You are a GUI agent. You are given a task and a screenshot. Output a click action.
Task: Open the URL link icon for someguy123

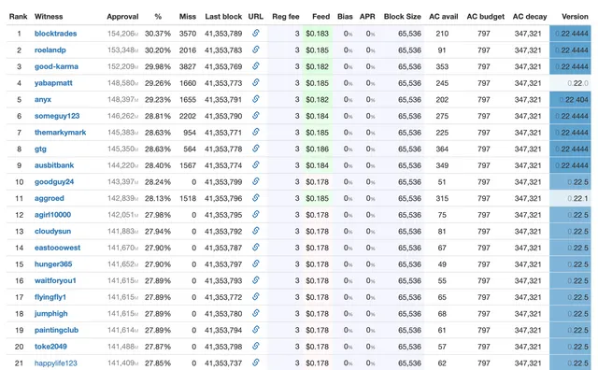(256, 116)
